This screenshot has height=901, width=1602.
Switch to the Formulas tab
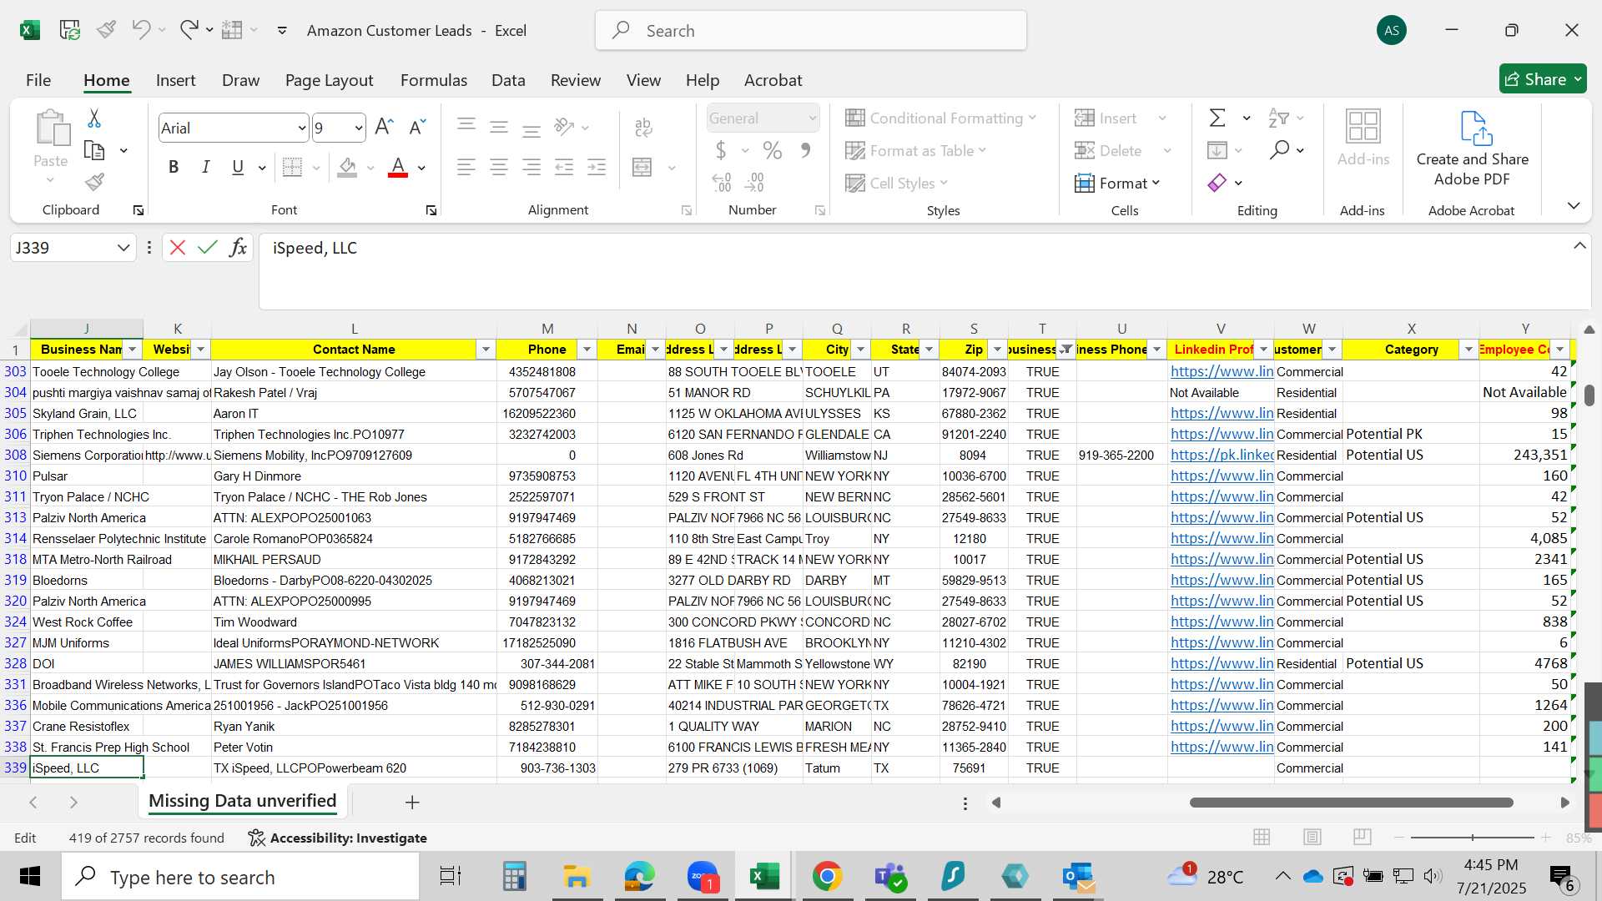click(433, 80)
